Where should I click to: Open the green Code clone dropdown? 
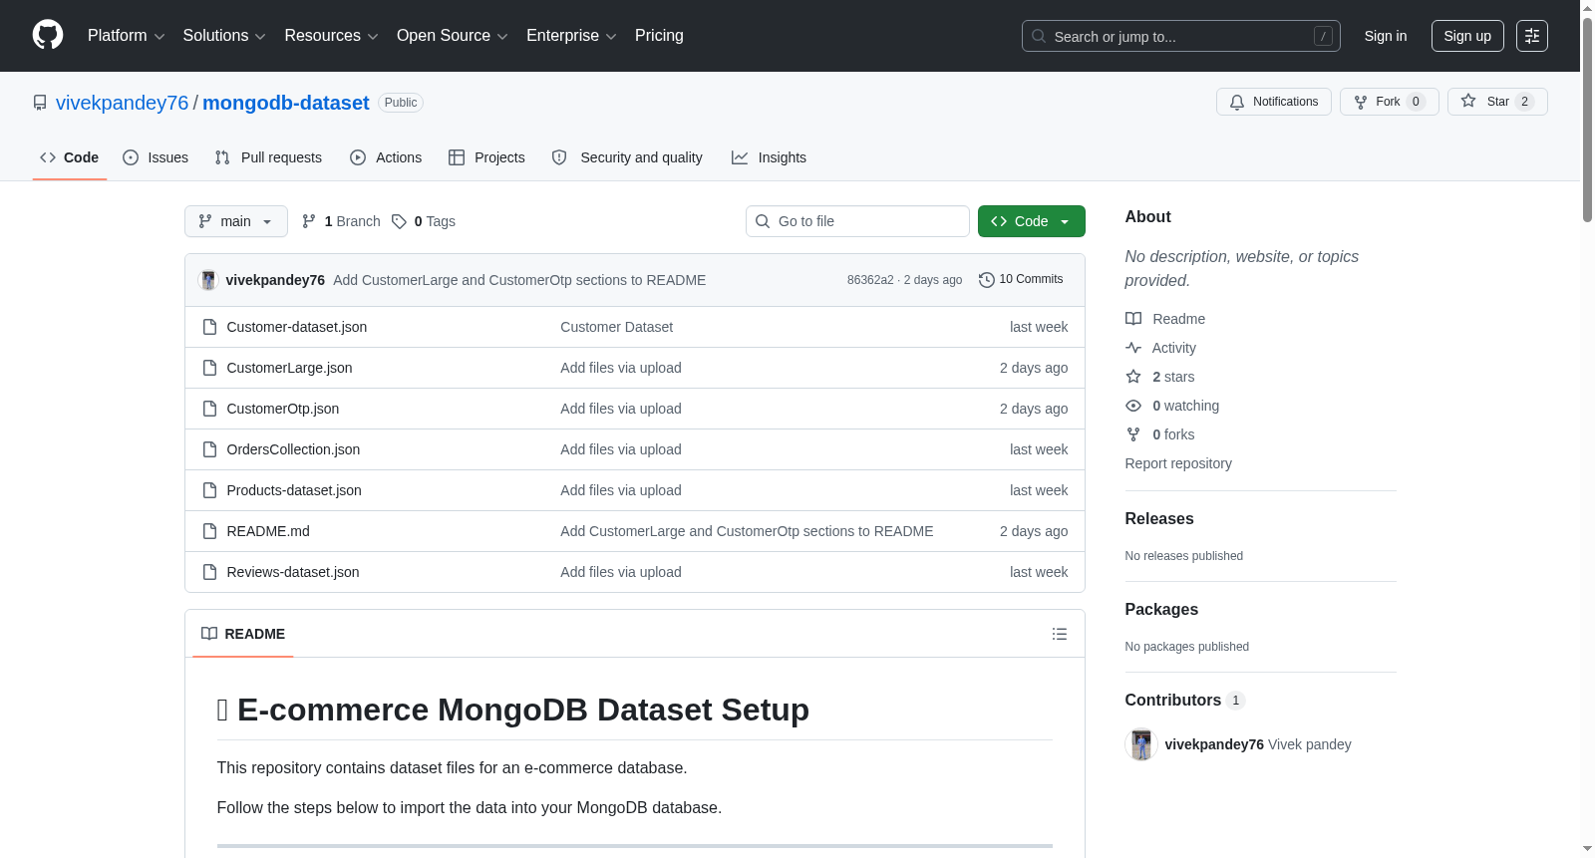[1032, 221]
